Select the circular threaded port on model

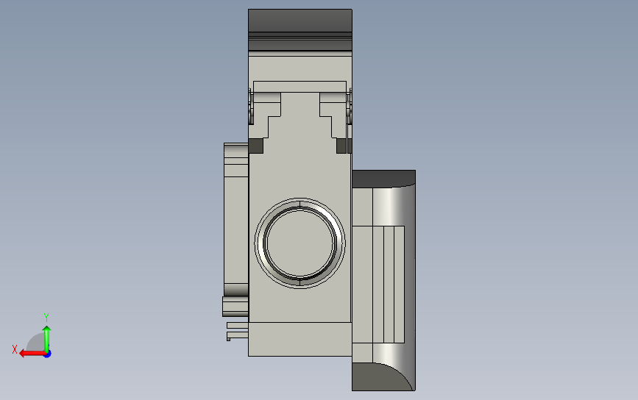[x=300, y=243]
